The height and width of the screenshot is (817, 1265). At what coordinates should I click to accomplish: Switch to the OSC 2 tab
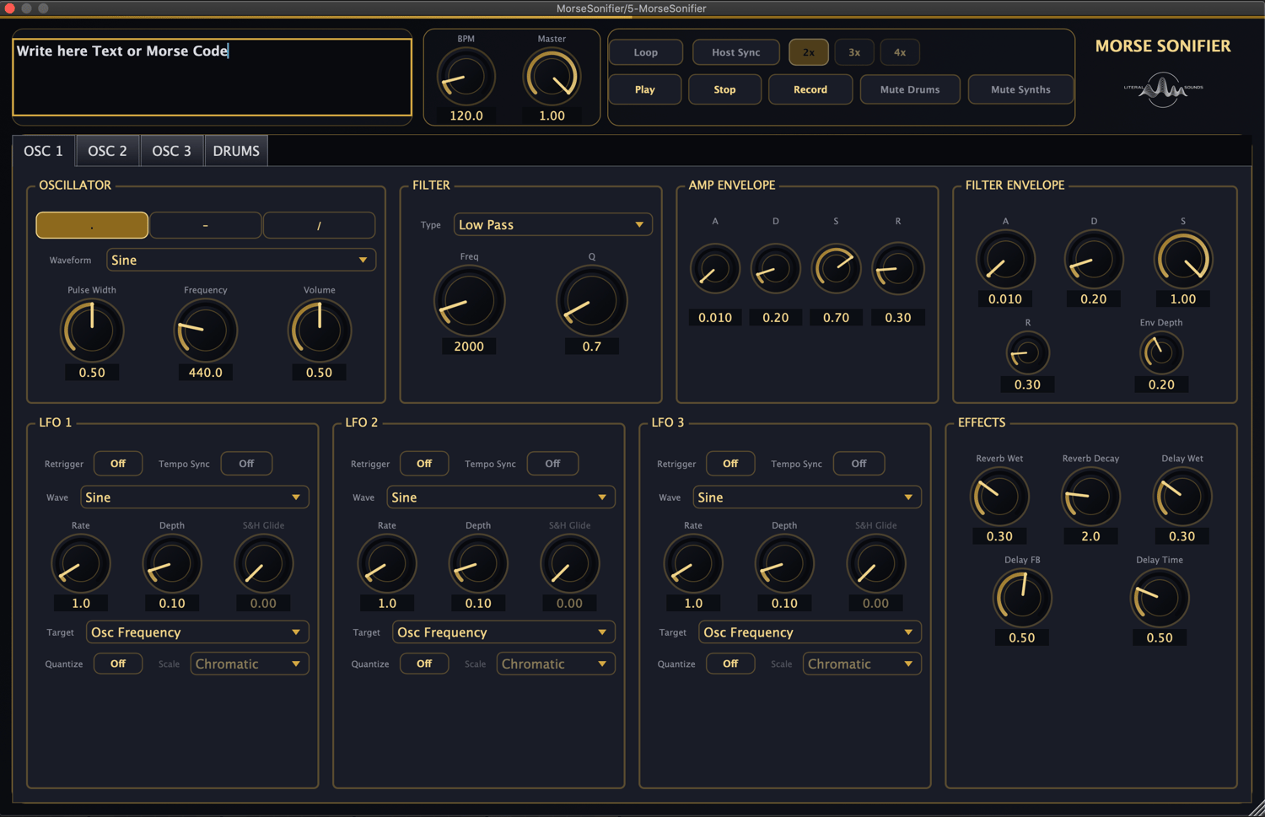point(108,151)
